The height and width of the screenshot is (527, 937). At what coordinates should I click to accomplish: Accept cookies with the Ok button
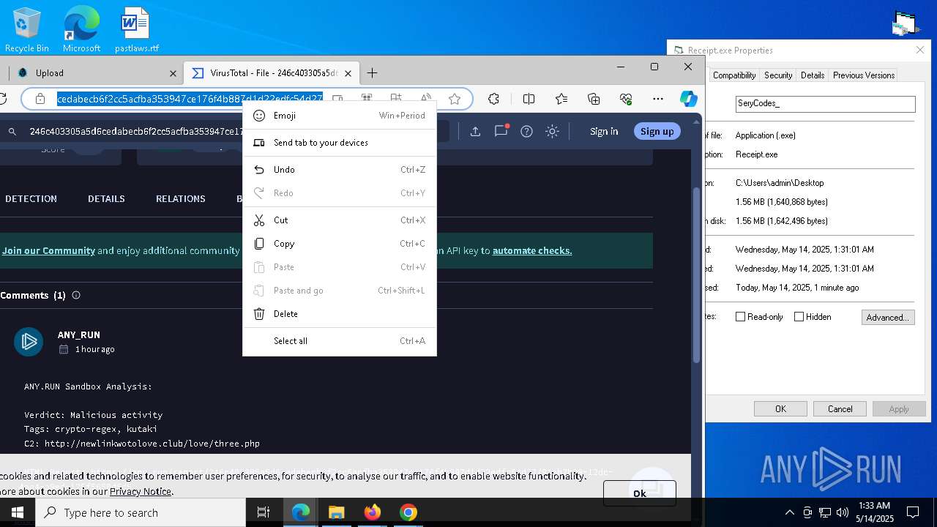coord(640,493)
